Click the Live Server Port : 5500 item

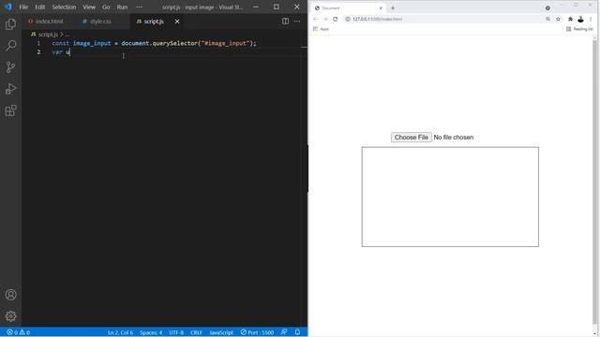tap(257, 332)
